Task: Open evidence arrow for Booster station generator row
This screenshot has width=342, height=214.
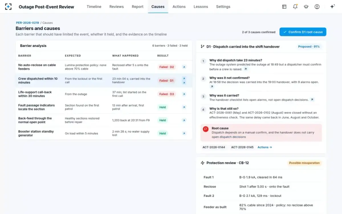Action: tap(184, 133)
